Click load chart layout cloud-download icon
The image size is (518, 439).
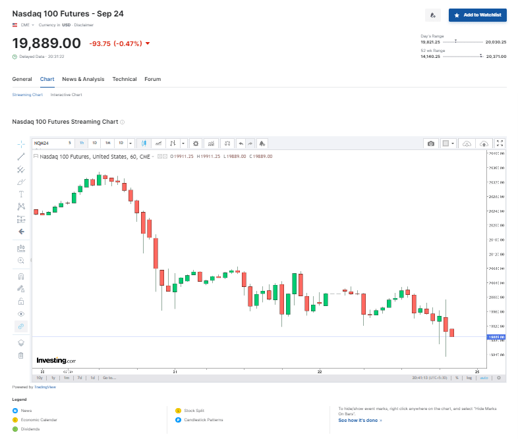(467, 143)
